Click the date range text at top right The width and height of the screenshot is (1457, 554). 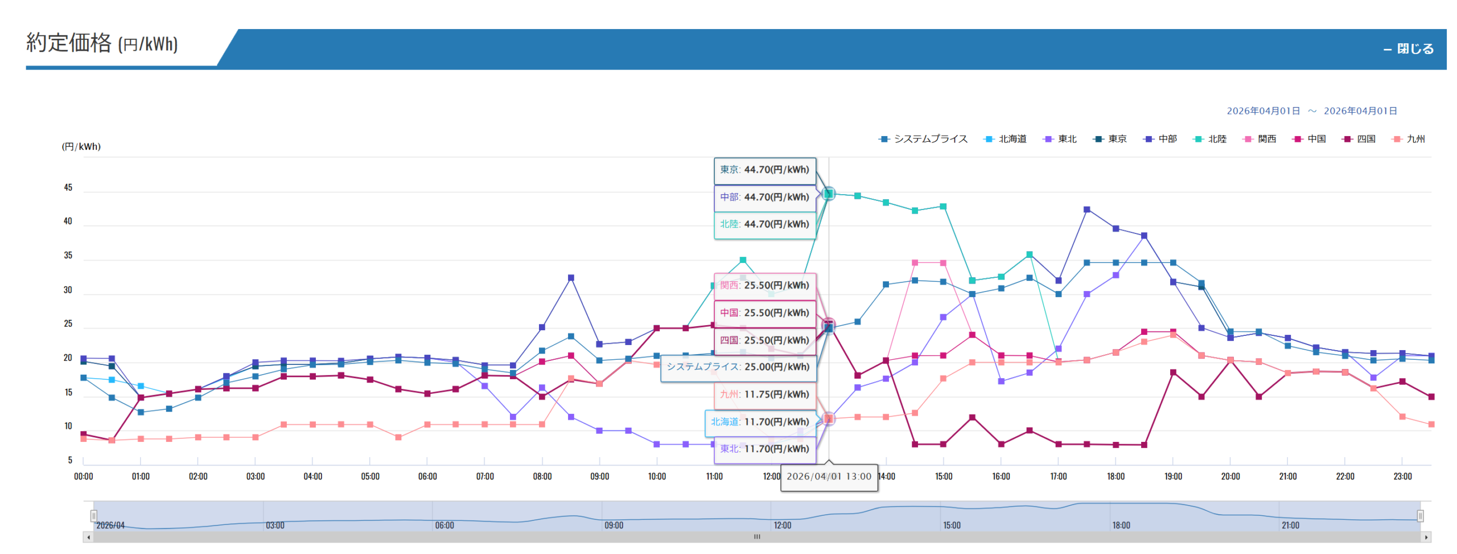(x=1311, y=111)
